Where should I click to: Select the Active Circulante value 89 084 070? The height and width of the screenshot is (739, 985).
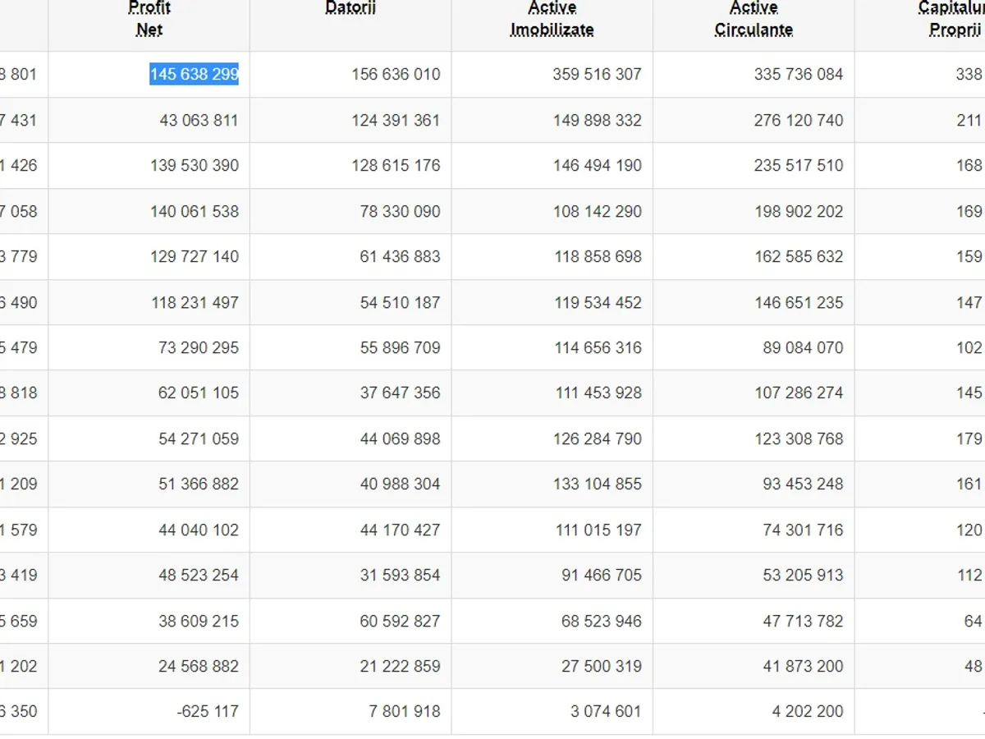pos(803,348)
